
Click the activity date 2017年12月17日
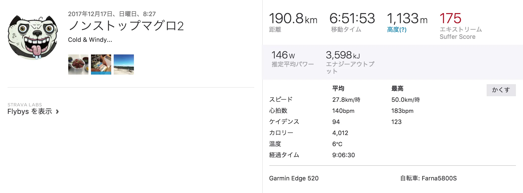click(112, 14)
